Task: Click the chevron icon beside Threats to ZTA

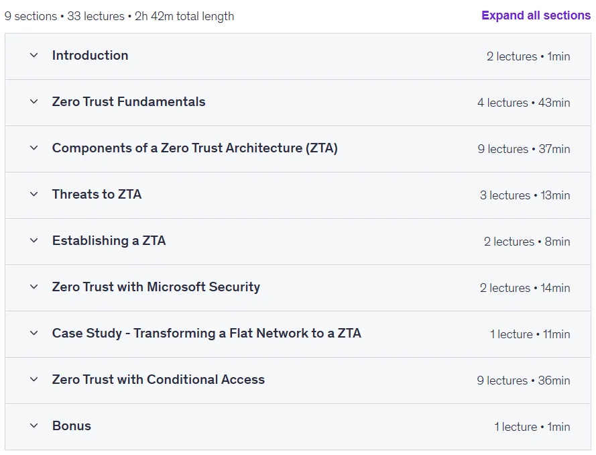Action: click(34, 195)
